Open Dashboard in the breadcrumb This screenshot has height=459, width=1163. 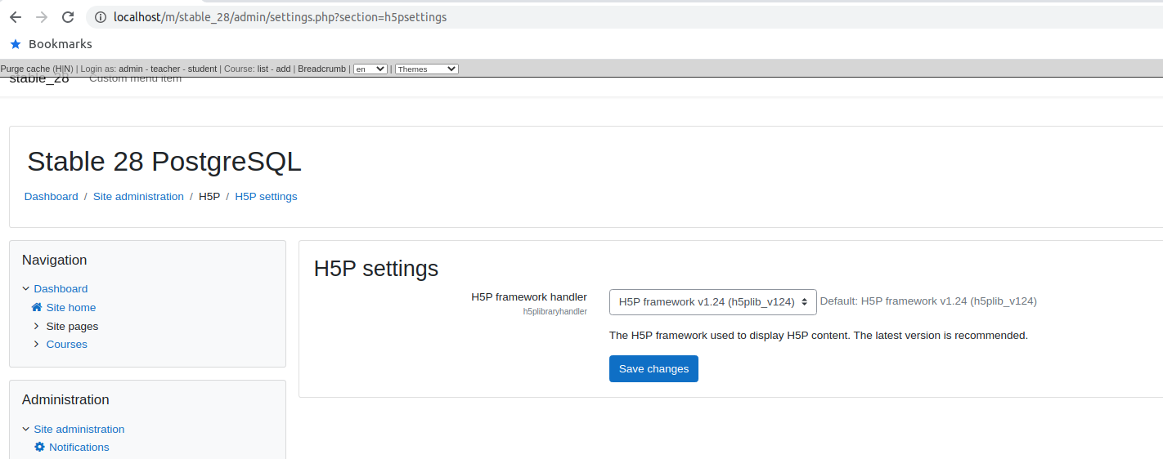(x=51, y=196)
